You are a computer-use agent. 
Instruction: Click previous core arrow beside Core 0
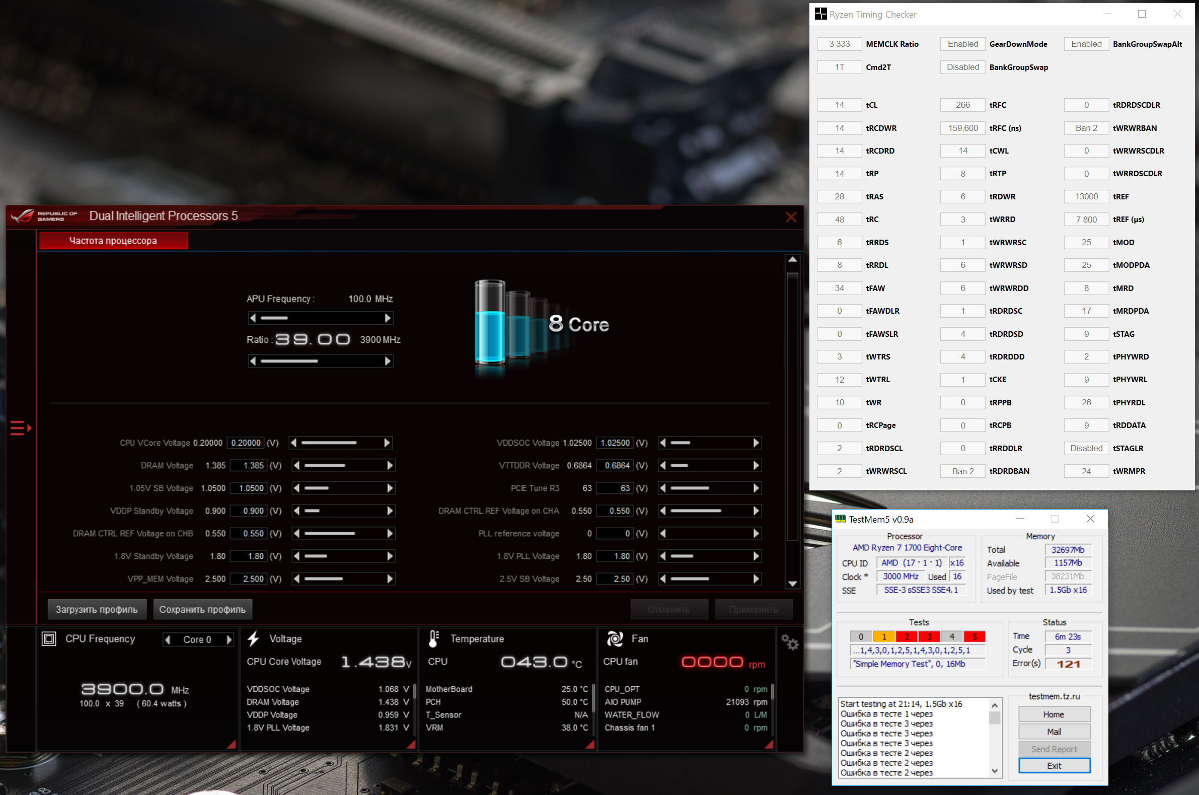click(x=168, y=640)
